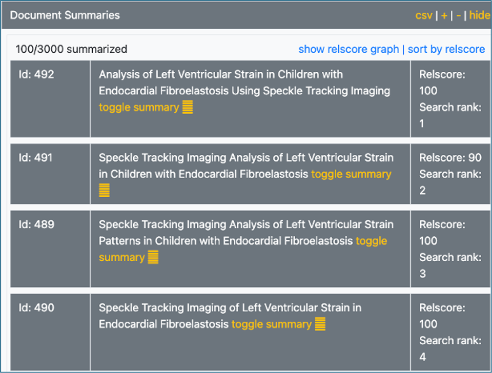Click summary lines icon for document 492
Viewport: 492px width, 373px height.
188,108
